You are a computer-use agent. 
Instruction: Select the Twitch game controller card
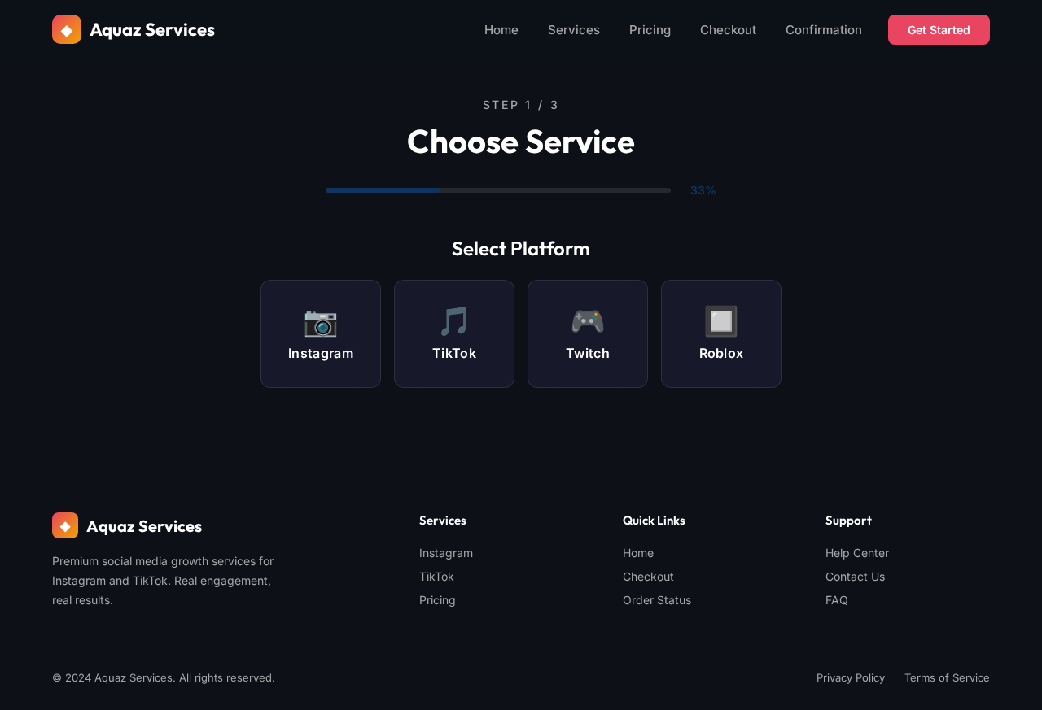588,333
